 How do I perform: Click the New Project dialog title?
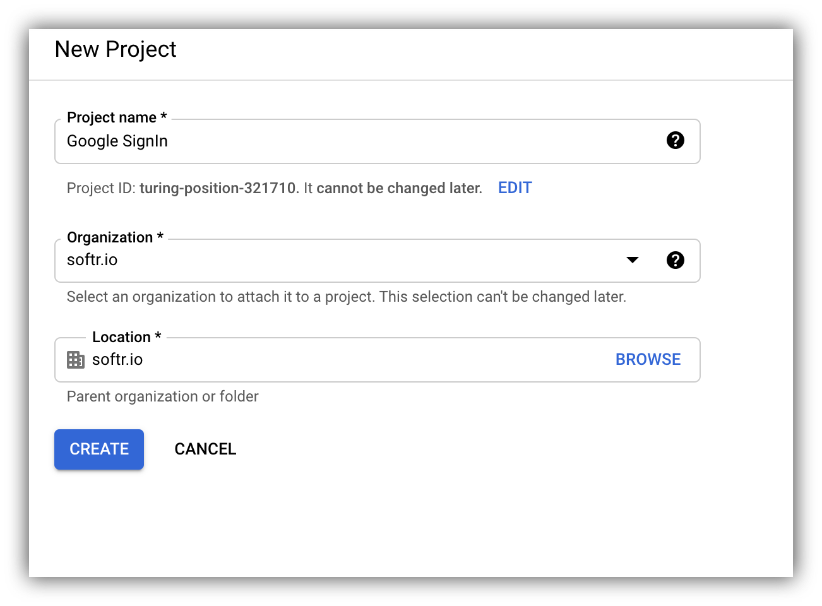click(116, 49)
